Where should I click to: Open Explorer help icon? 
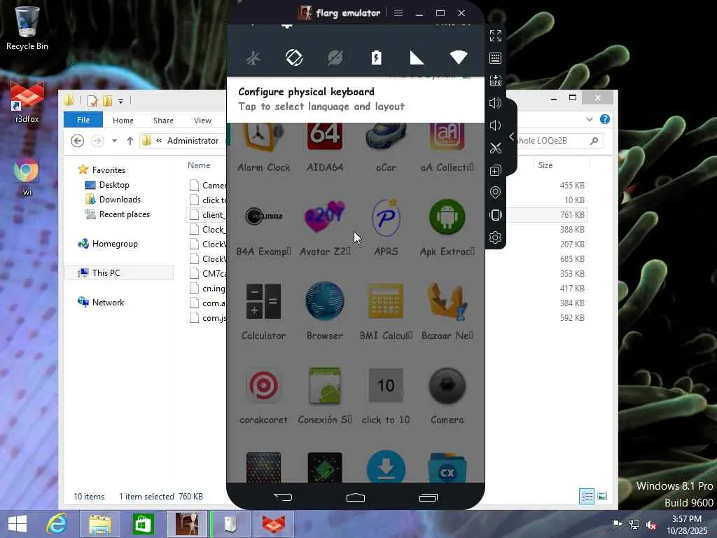tap(604, 119)
